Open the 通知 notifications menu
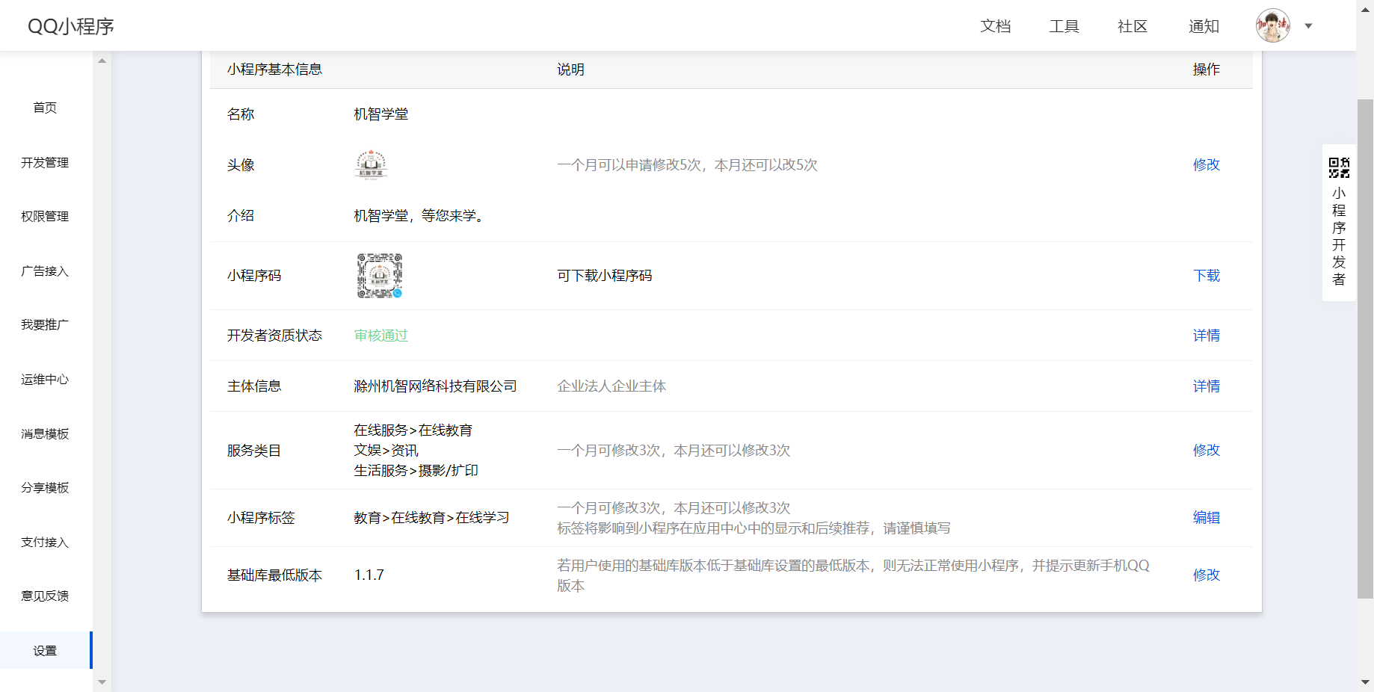 click(1204, 26)
